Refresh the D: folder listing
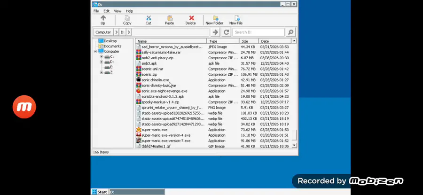The height and width of the screenshot is (195, 423). [x=227, y=32]
